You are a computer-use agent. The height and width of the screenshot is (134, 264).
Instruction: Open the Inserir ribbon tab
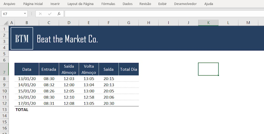coord(55,4)
